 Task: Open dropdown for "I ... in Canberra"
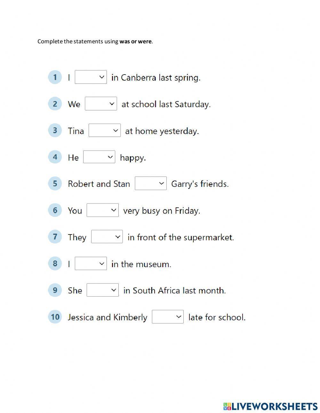pyautogui.click(x=91, y=77)
